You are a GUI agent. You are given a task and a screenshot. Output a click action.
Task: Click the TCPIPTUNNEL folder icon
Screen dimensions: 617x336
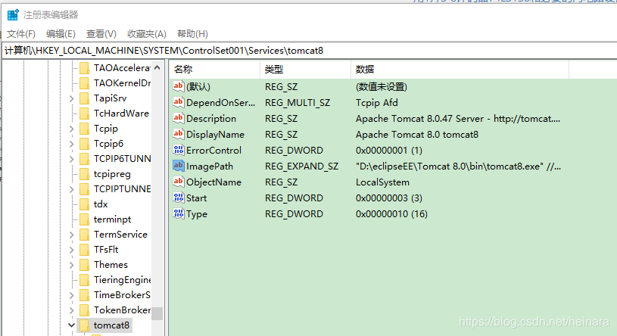pyautogui.click(x=84, y=189)
